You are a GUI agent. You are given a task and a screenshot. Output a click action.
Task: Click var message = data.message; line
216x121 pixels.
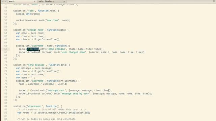coord(34,68)
